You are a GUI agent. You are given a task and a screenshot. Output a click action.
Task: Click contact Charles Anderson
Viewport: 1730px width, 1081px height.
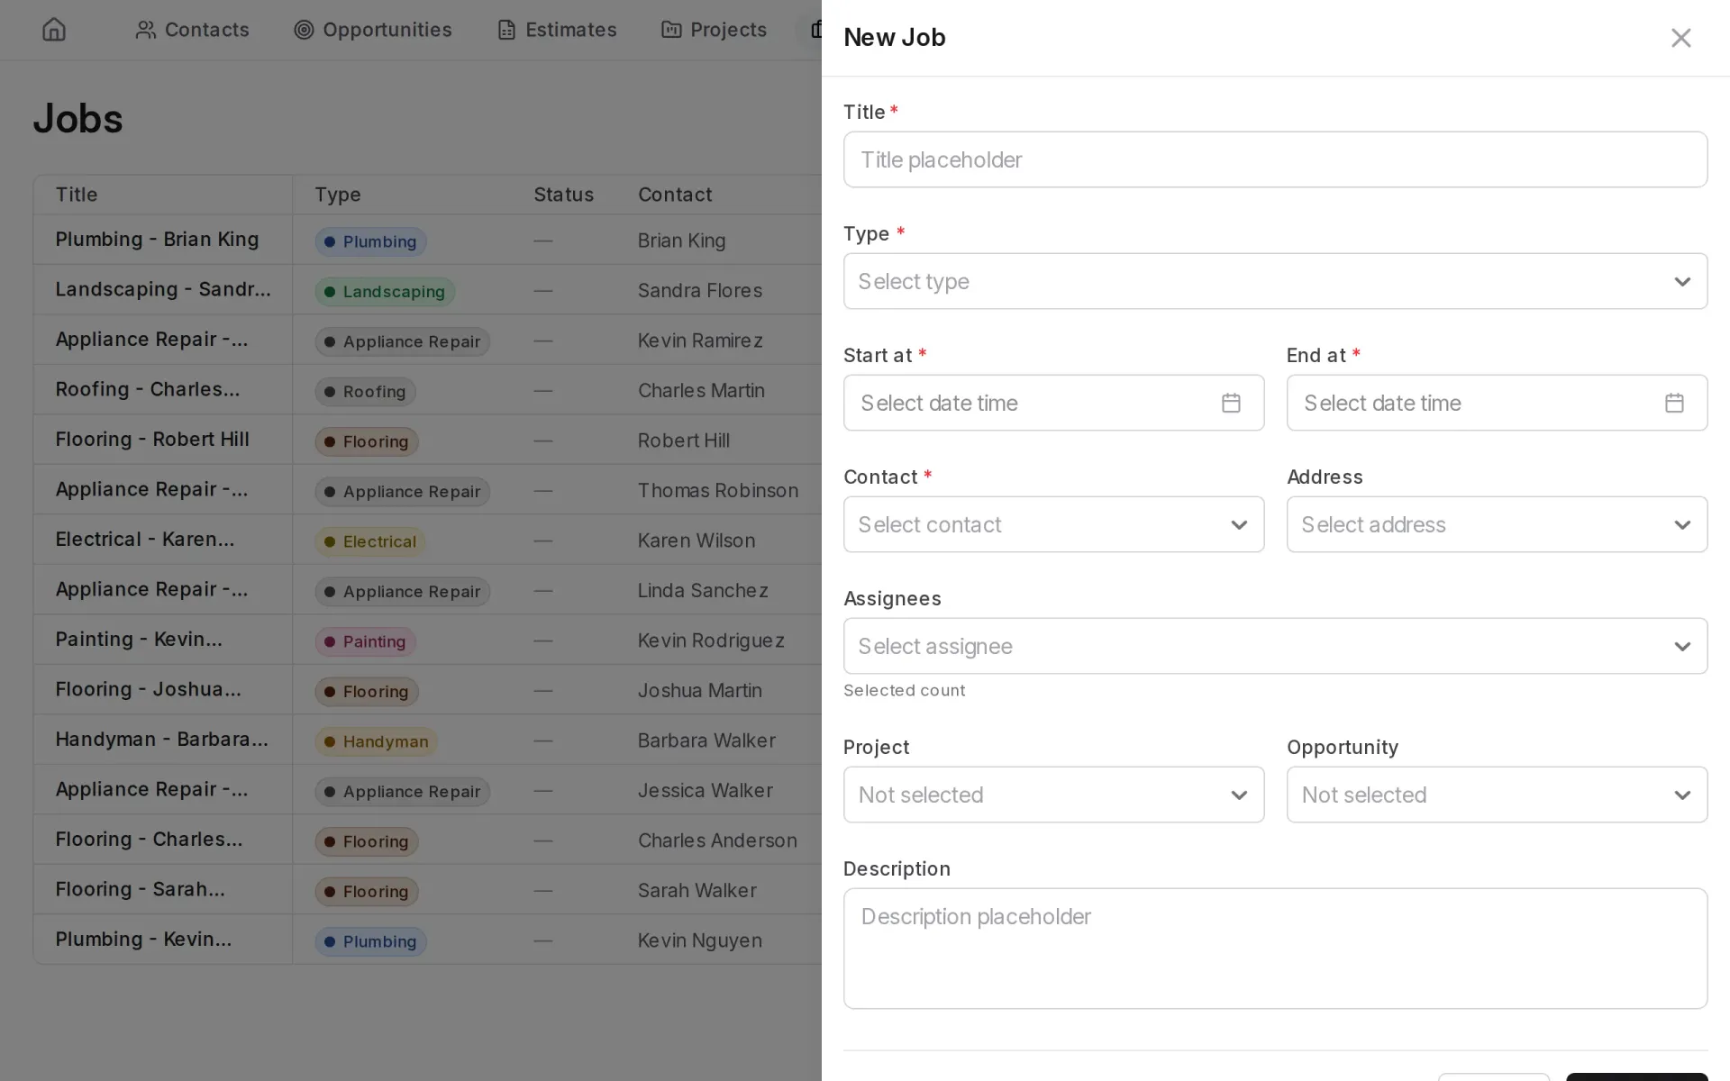tap(717, 840)
